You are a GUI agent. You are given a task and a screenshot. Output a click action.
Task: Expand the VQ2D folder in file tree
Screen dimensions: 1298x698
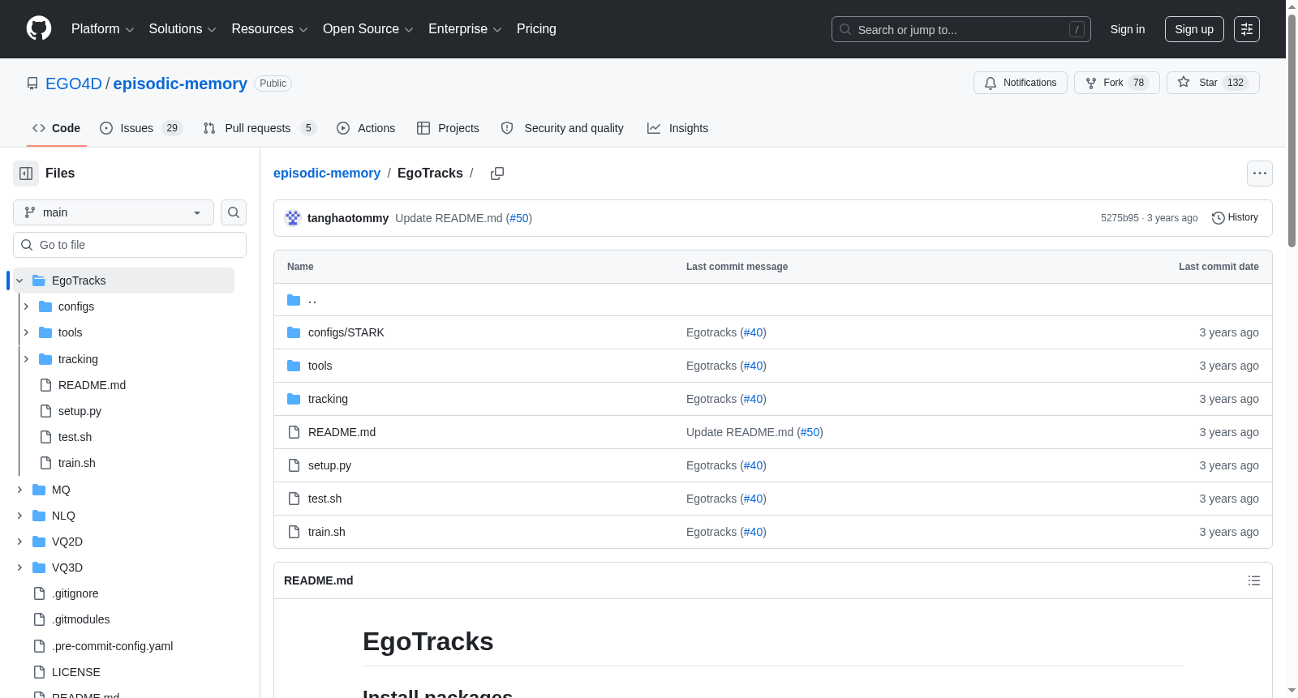(x=19, y=542)
